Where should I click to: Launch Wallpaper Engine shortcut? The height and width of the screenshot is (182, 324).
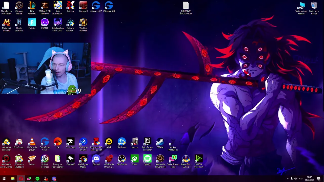click(83, 144)
